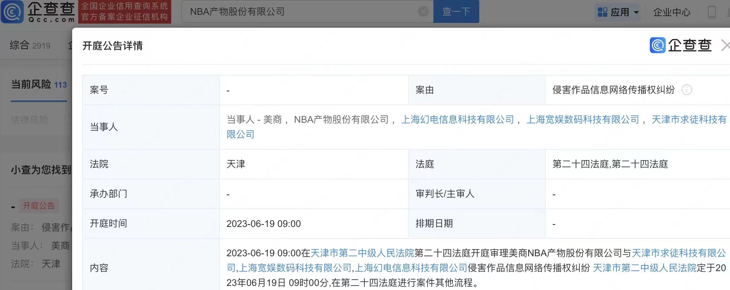The image size is (730, 290).
Task: Click the 案号 label cell
Action: point(151,90)
